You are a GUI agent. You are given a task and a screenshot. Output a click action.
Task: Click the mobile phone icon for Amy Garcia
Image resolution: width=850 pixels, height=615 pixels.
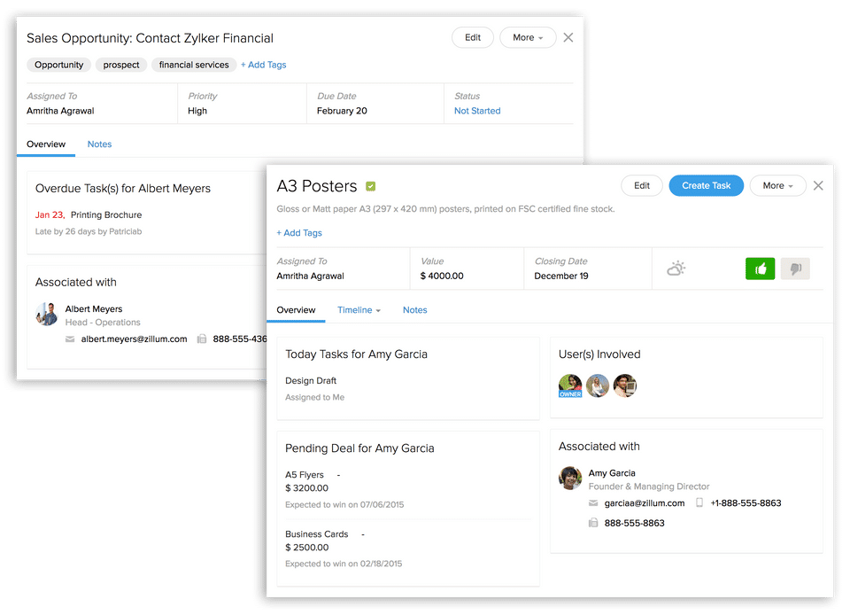pyautogui.click(x=699, y=503)
